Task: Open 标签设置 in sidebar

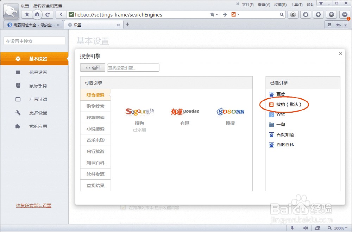Action: coord(34,72)
